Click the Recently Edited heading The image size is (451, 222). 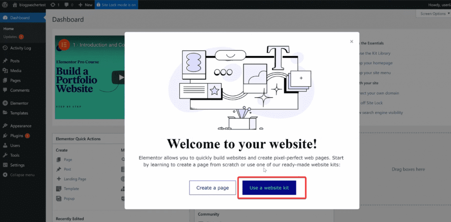[x=70, y=219]
